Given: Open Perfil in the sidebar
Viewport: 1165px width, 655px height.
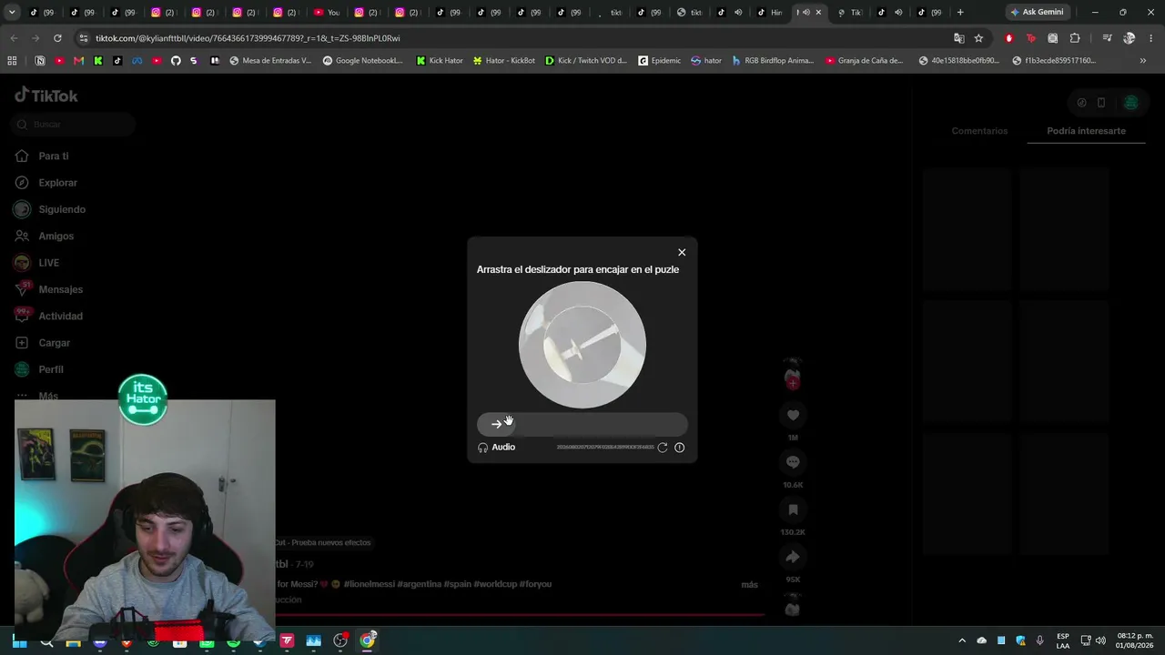Looking at the screenshot, I should click(x=38, y=369).
